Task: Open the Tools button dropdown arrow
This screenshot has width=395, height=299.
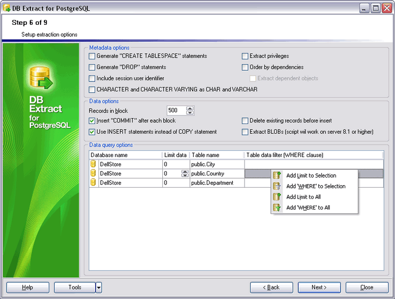Action: (98, 287)
